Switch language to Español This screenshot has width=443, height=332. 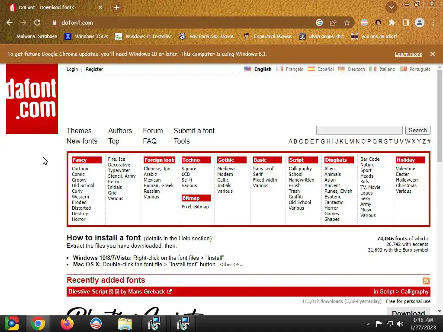point(325,69)
